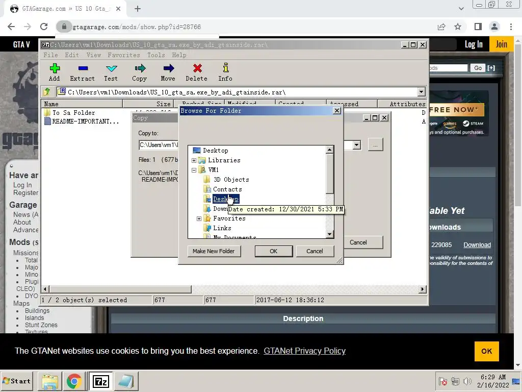Open the Chrome three-dot menu
Screen dimensions: 522x392
tap(511, 27)
